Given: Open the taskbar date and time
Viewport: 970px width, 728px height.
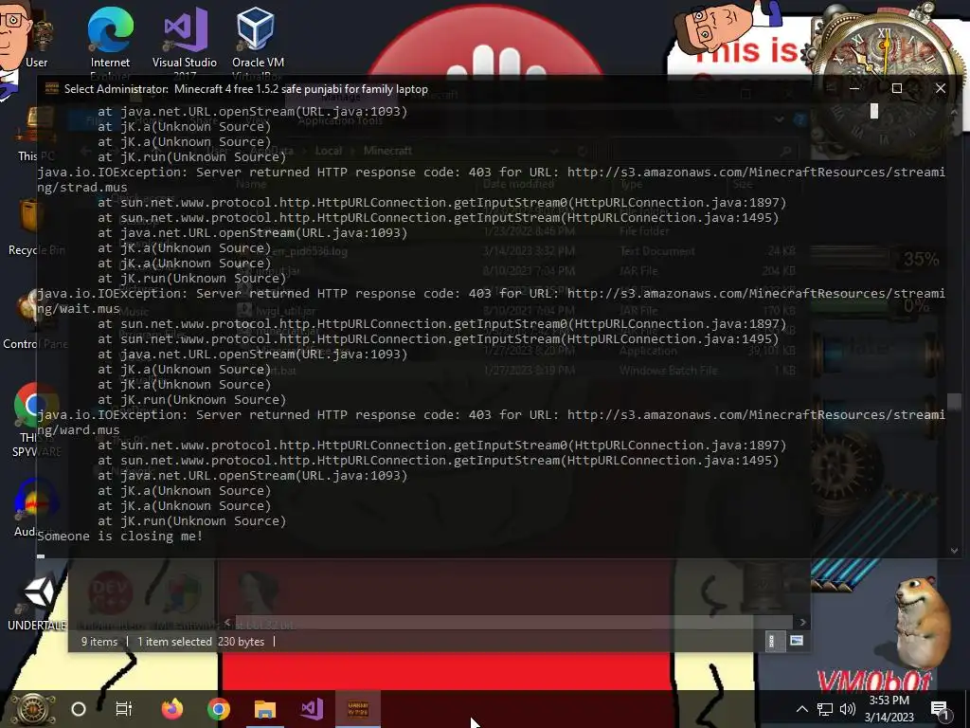Looking at the screenshot, I should 889,709.
